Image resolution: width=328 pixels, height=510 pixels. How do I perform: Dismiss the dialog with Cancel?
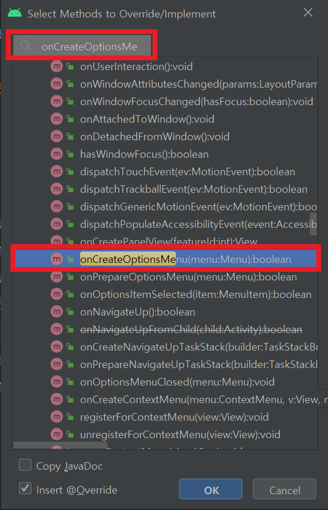click(x=284, y=489)
